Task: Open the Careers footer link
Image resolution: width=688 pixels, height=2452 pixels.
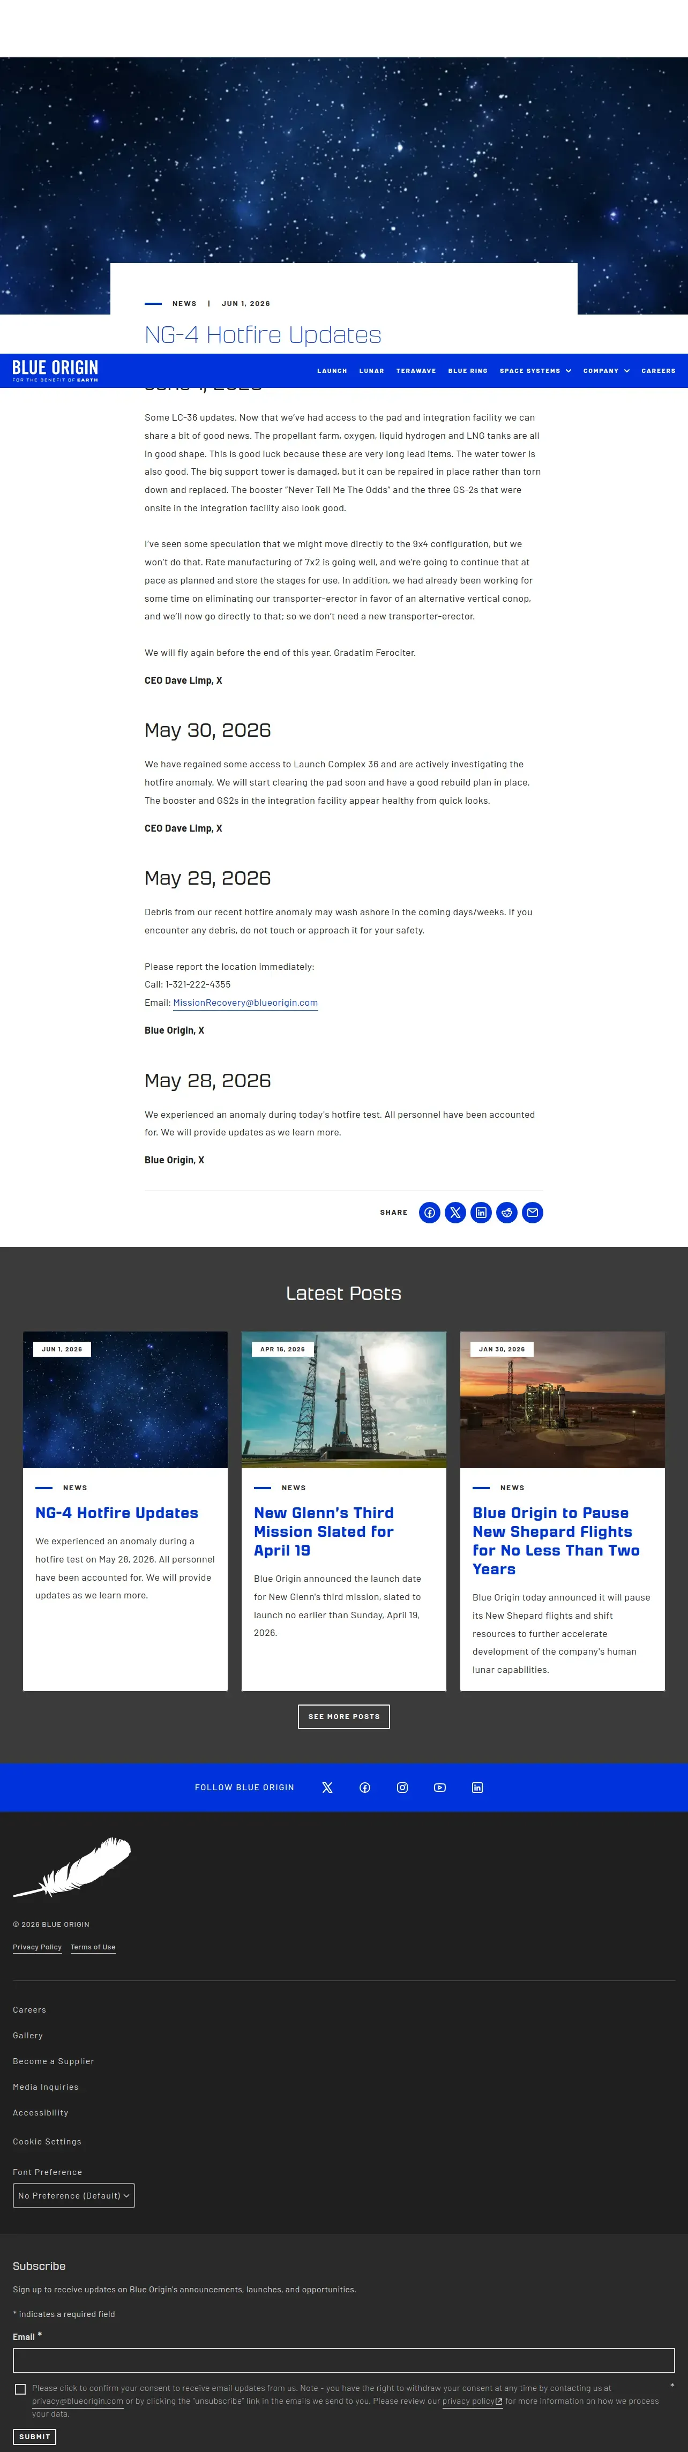Action: (29, 2009)
